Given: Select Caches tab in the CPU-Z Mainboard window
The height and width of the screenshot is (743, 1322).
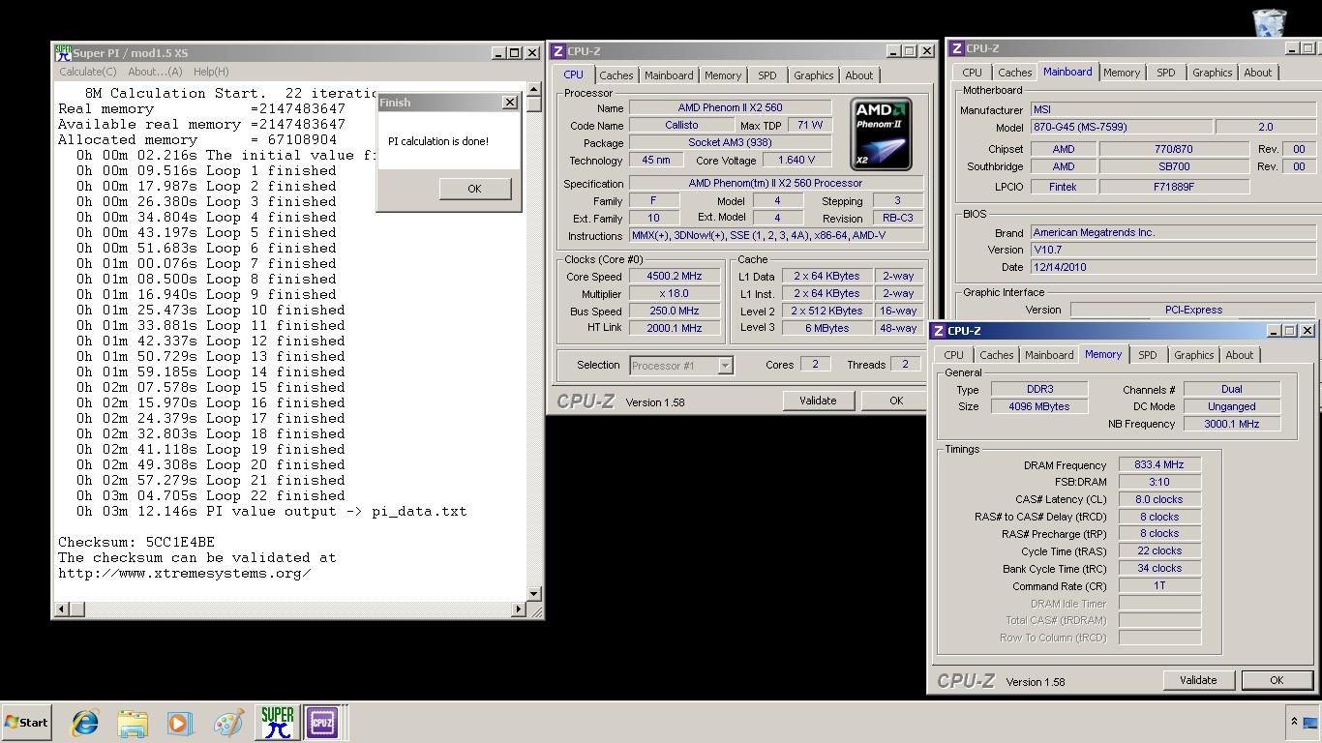Looking at the screenshot, I should tap(1014, 73).
